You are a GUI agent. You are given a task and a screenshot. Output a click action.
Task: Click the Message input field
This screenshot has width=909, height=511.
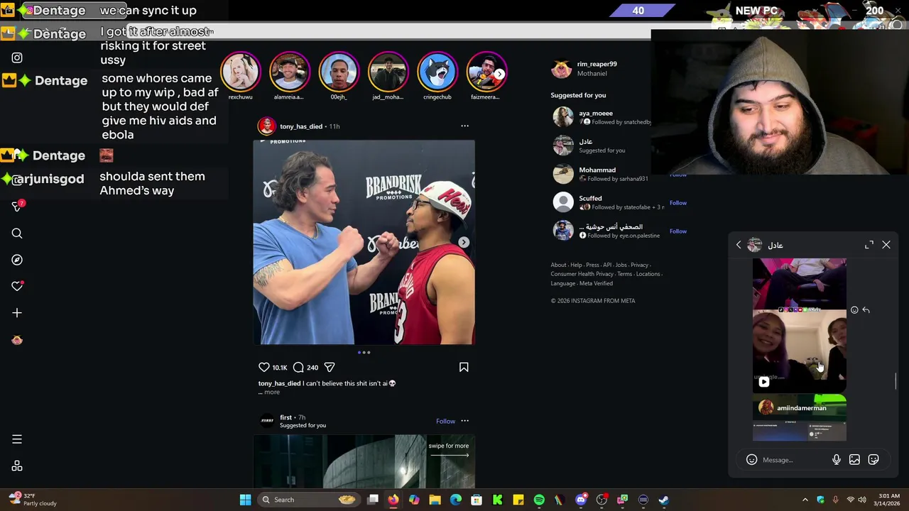(795, 460)
